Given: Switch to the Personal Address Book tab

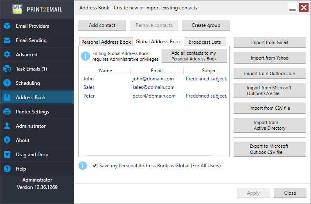Looking at the screenshot, I should pyautogui.click(x=106, y=42).
